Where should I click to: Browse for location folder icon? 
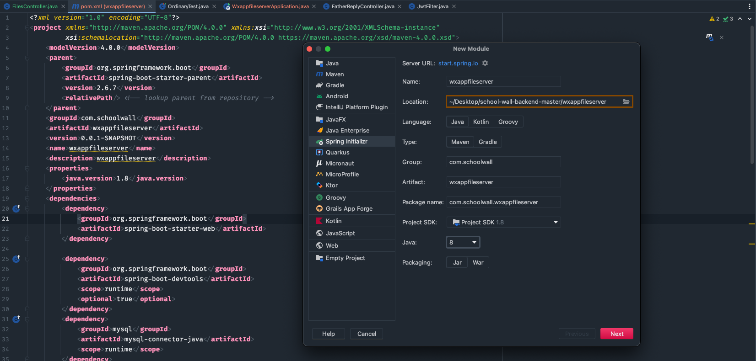click(626, 101)
